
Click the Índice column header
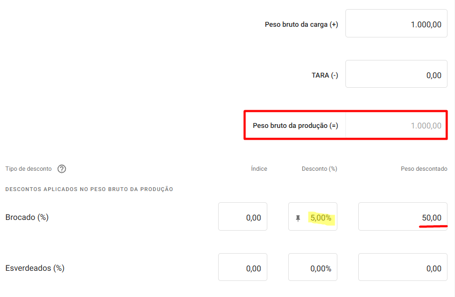259,169
